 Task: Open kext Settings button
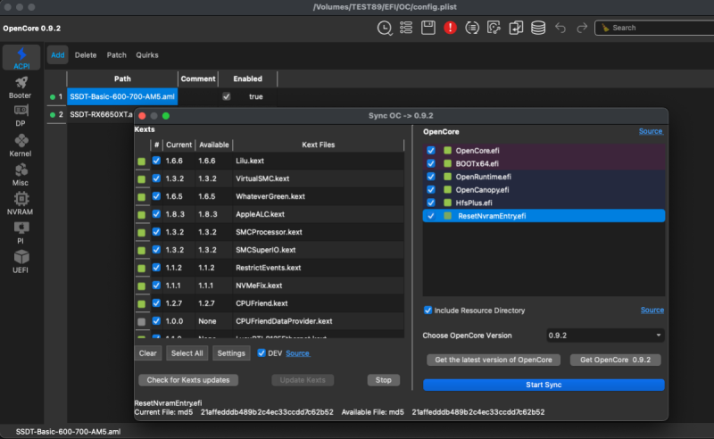tap(231, 353)
